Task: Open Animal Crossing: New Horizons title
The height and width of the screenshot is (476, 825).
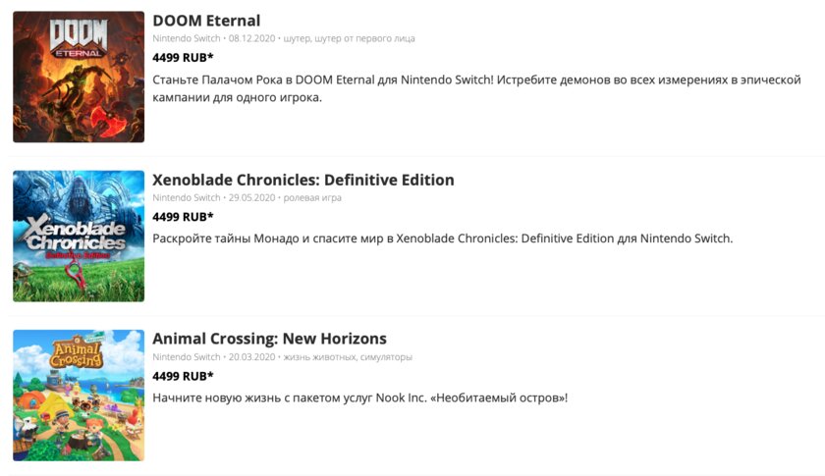Action: [269, 339]
